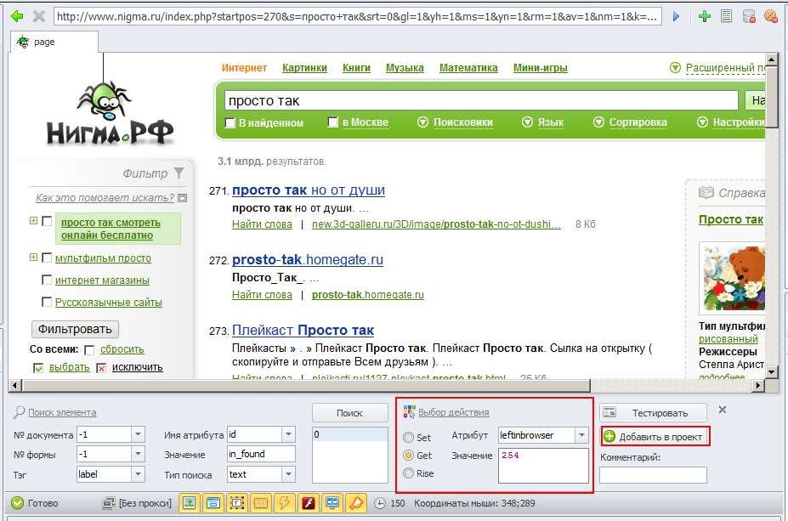Select the Rise radio button
The image size is (788, 521).
coord(409,473)
